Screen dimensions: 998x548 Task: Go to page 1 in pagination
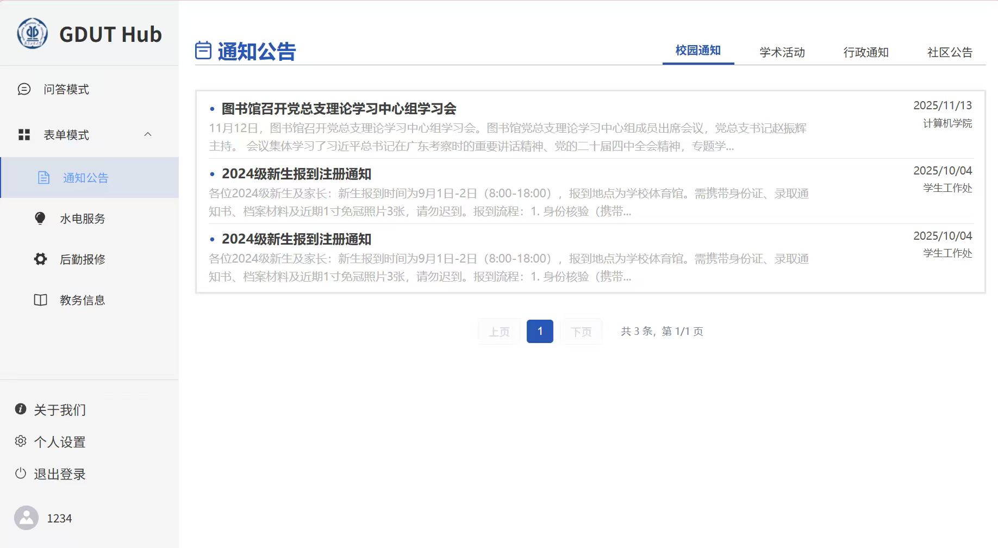540,331
